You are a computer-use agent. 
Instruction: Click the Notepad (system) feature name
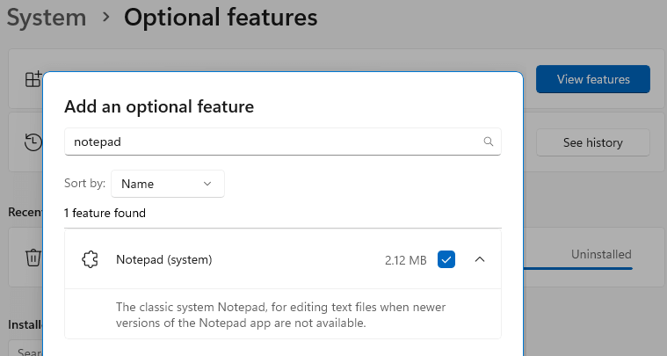point(163,259)
